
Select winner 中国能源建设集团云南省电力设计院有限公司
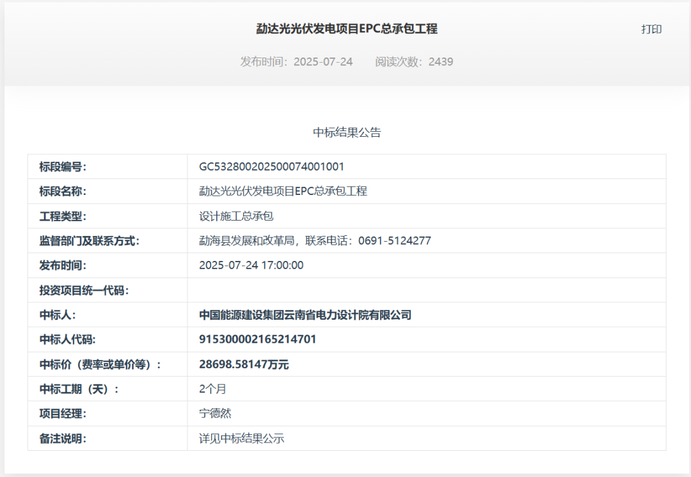click(x=305, y=315)
